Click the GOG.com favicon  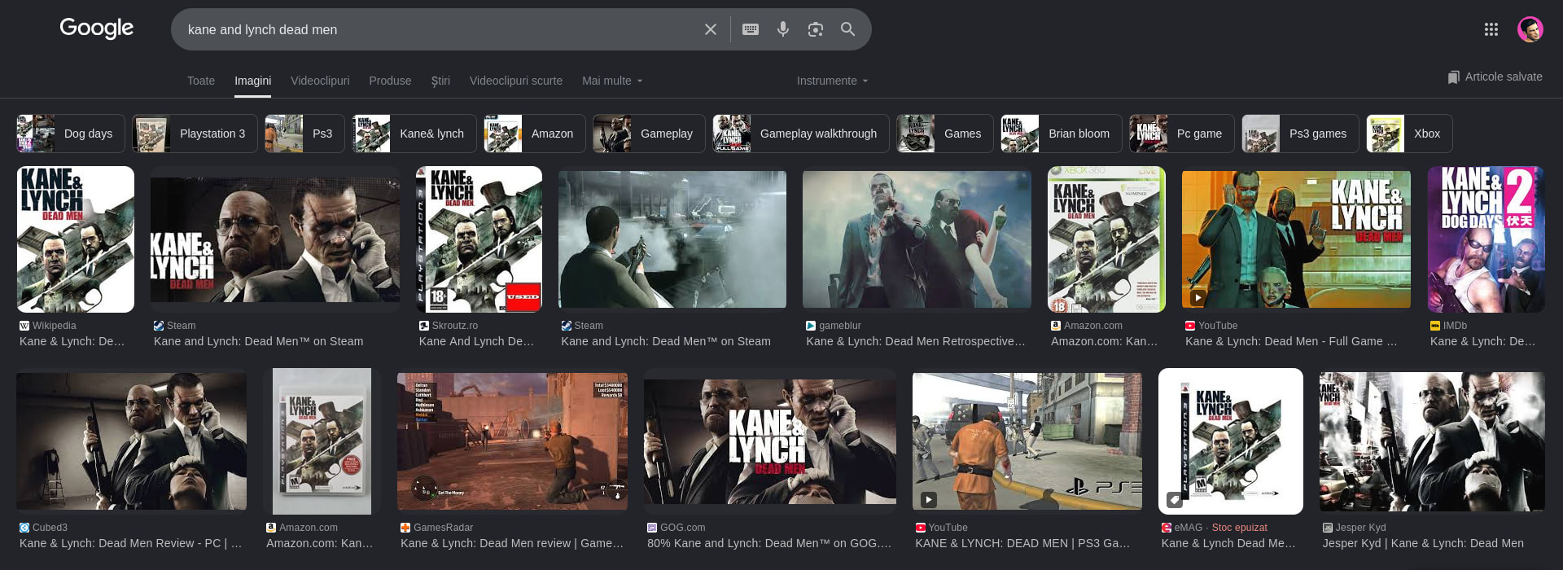point(652,528)
